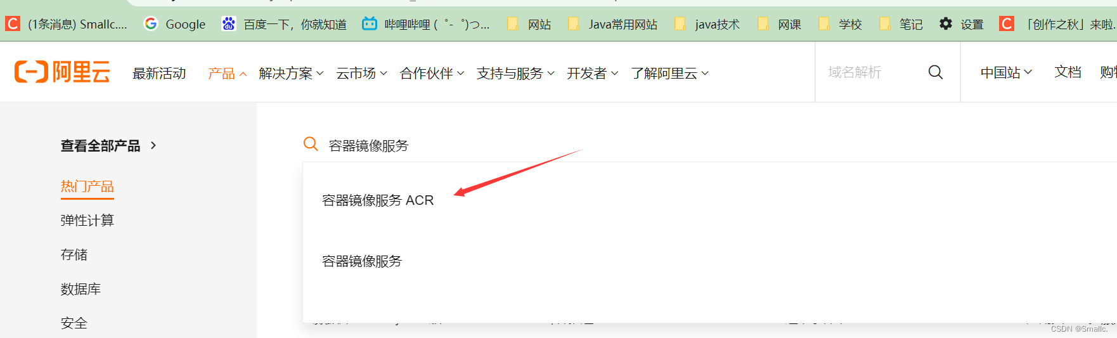This screenshot has width=1117, height=338.
Task: Click the 设置 gear bookmark icon
Action: (x=946, y=24)
